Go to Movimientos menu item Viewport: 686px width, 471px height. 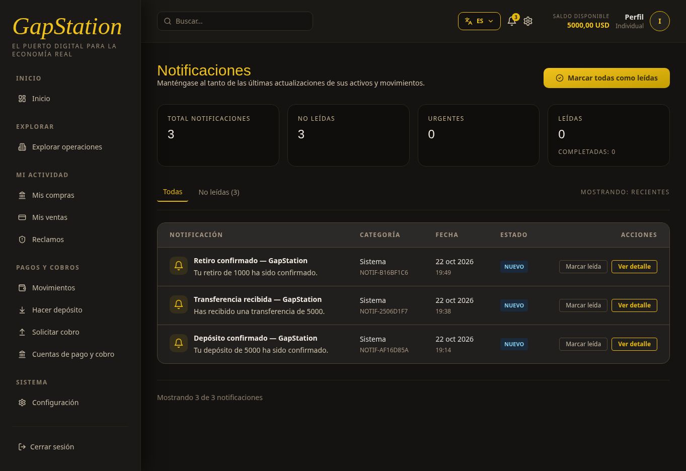click(70, 288)
